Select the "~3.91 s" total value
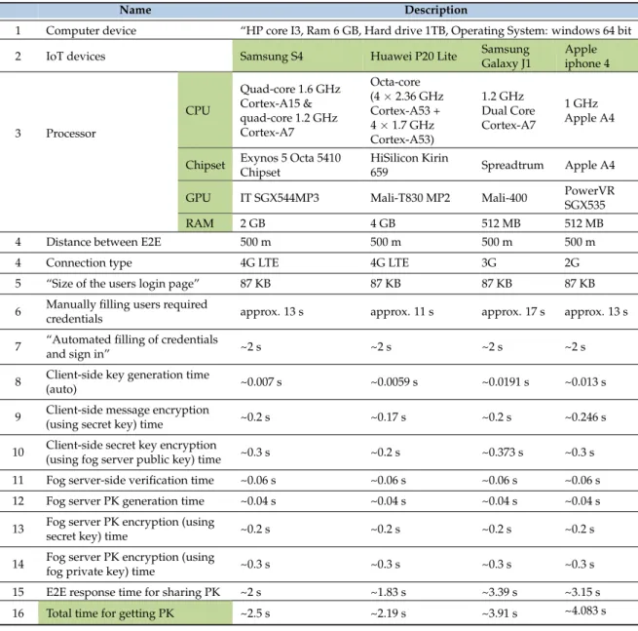 tap(500, 613)
